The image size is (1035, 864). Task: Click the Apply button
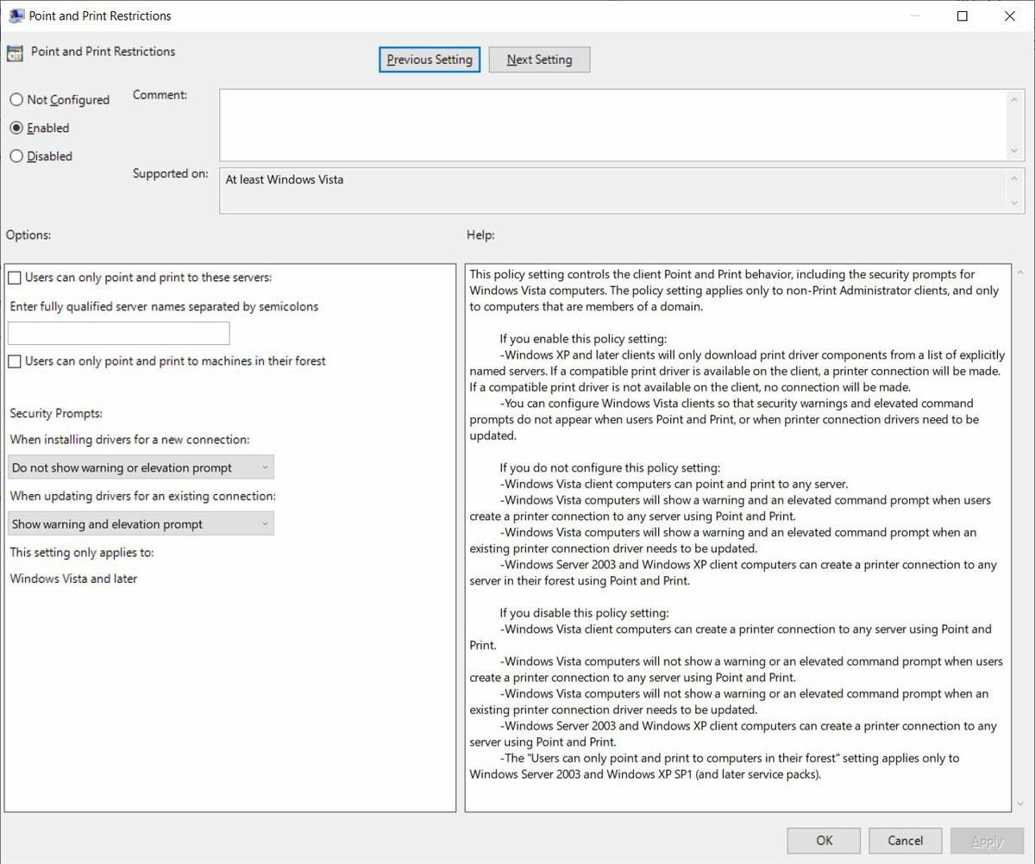[x=986, y=840]
